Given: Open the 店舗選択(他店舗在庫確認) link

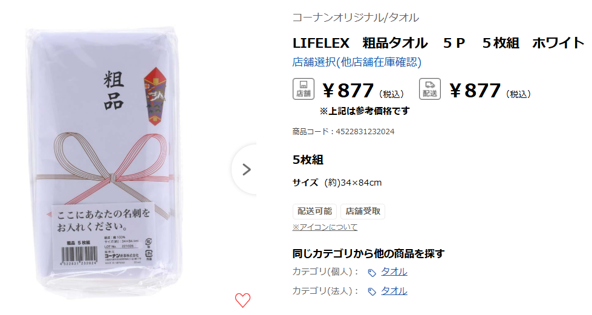Looking at the screenshot, I should pyautogui.click(x=356, y=62).
